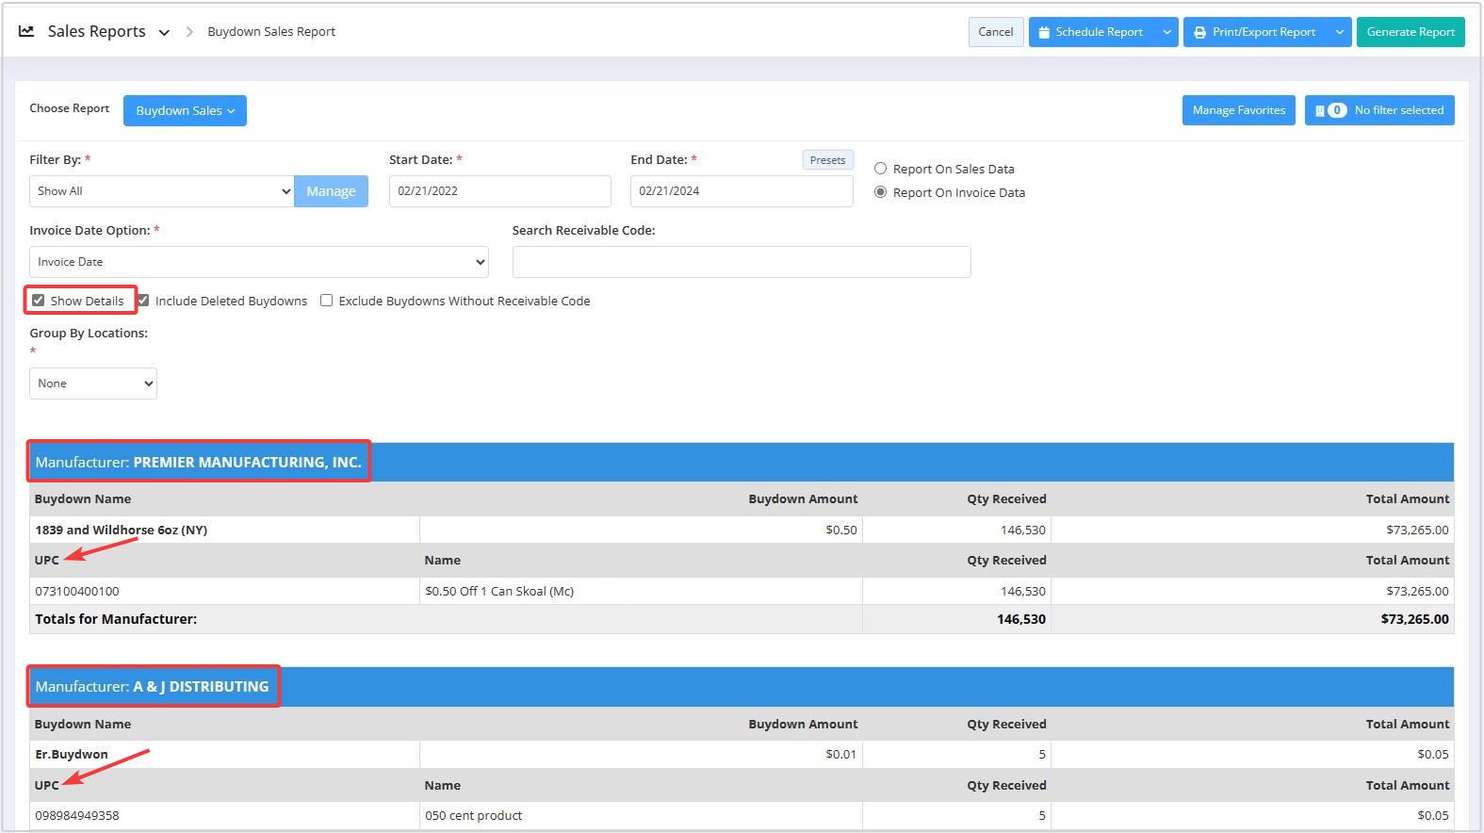Image resolution: width=1484 pixels, height=833 pixels.
Task: Open the Sales Reports chevron dropdown
Action: [x=164, y=32]
